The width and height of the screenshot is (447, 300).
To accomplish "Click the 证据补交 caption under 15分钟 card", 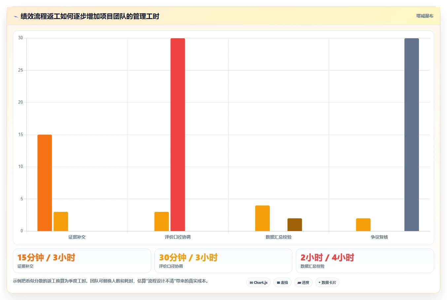I will (25, 266).
